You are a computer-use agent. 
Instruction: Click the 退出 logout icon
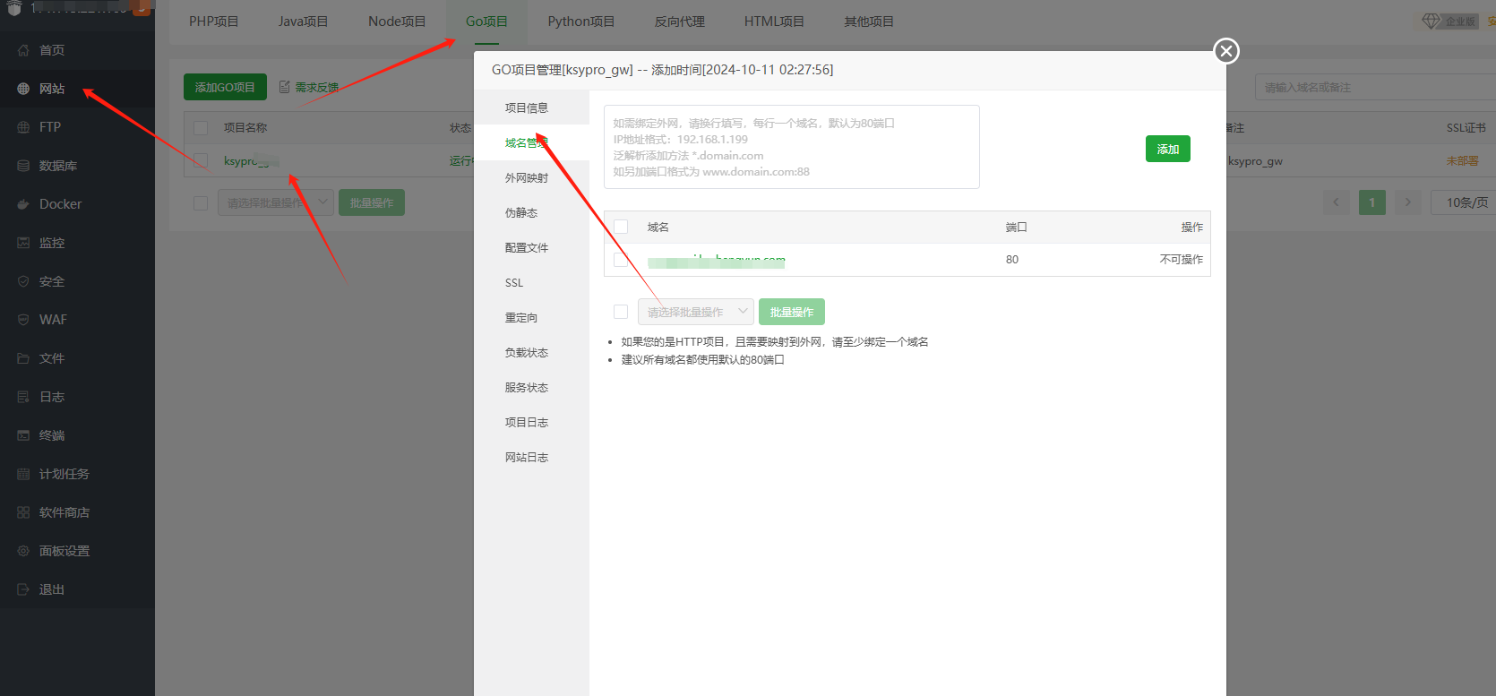23,589
